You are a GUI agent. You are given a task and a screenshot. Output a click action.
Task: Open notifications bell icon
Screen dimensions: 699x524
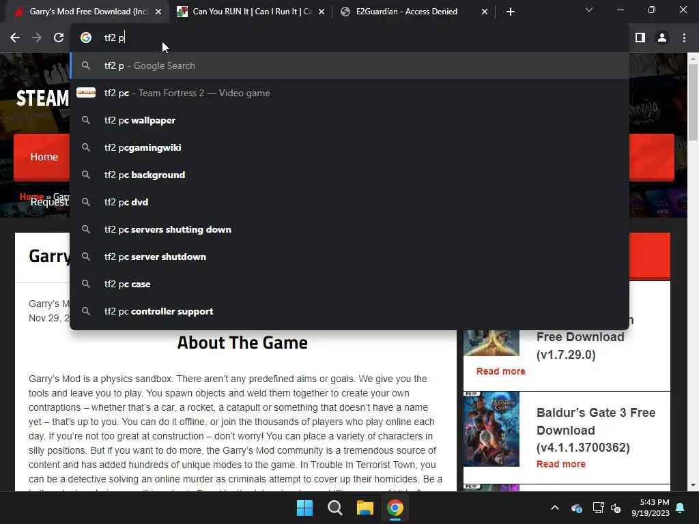pyautogui.click(x=681, y=508)
